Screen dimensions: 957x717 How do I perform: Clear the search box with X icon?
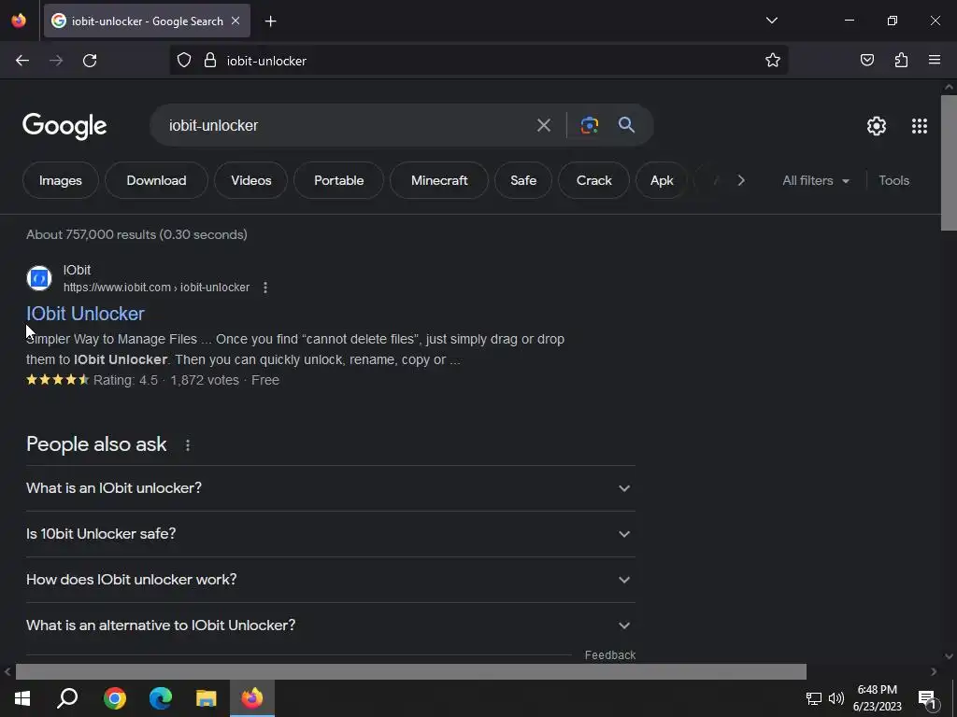point(543,126)
